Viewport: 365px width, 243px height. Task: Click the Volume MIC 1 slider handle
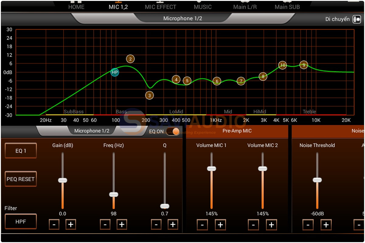click(x=211, y=169)
